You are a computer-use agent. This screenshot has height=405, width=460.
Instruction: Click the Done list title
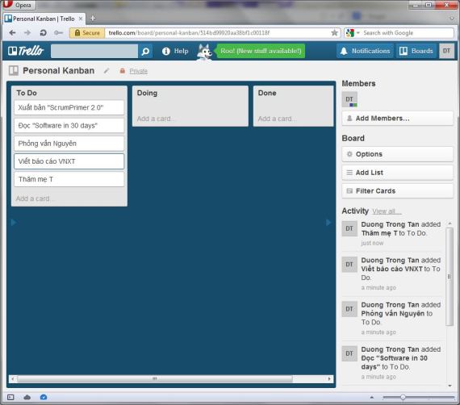pyautogui.click(x=267, y=93)
